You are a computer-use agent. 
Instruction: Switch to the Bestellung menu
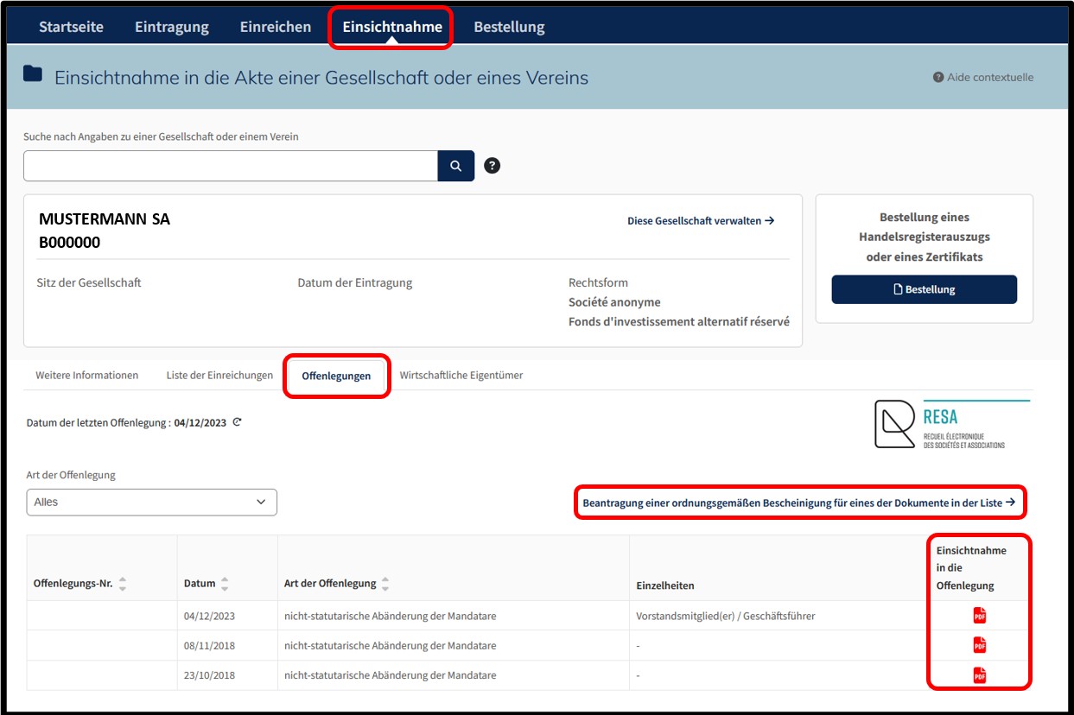(x=509, y=27)
